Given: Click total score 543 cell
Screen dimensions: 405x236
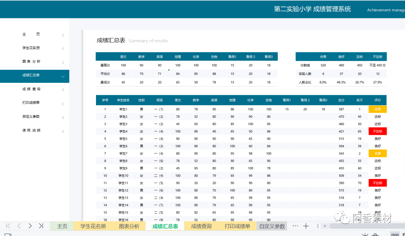Looking at the screenshot, I should click(x=341, y=154).
